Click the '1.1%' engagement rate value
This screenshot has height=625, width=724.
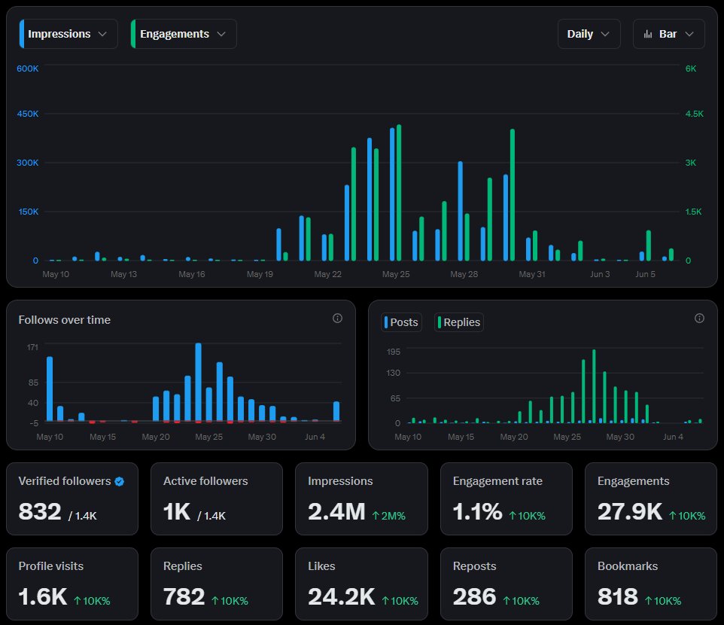coord(477,511)
